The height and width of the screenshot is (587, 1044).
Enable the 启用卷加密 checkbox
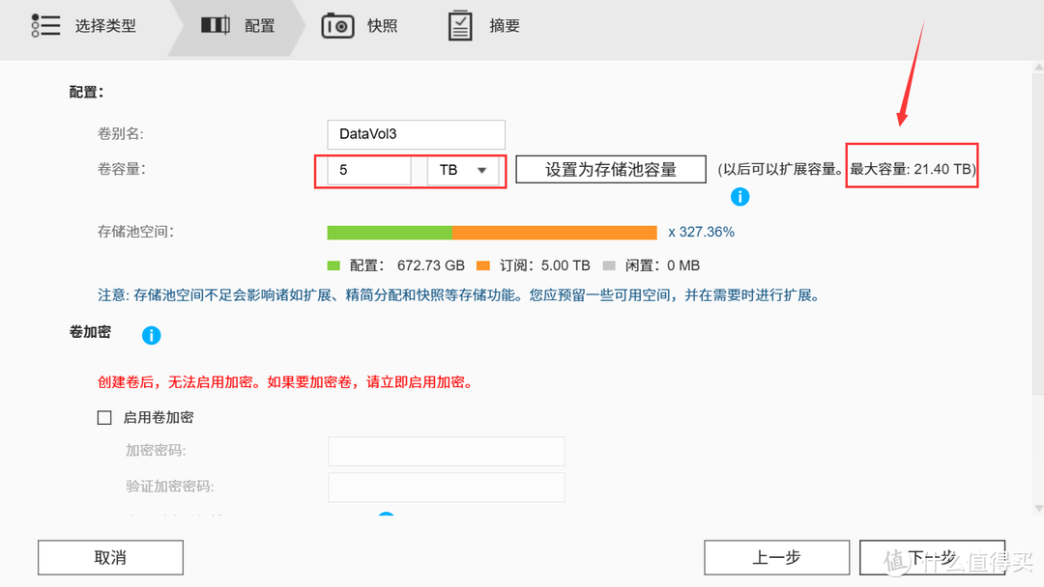click(104, 417)
